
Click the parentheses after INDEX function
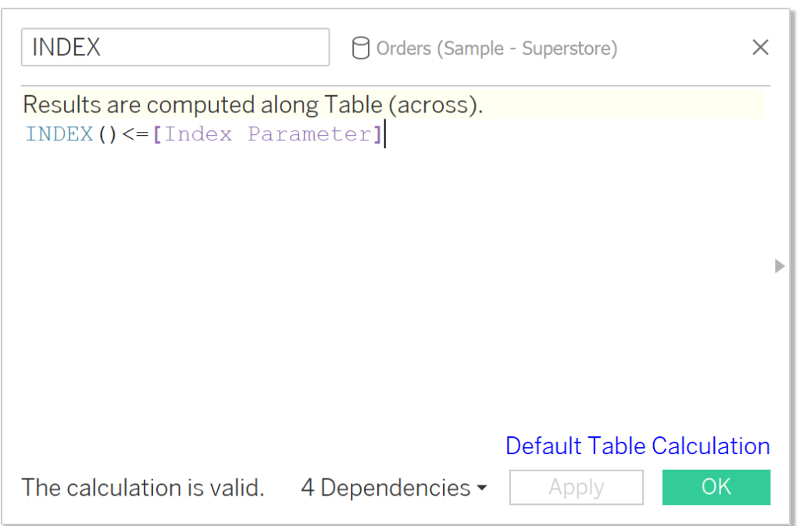pyautogui.click(x=107, y=134)
